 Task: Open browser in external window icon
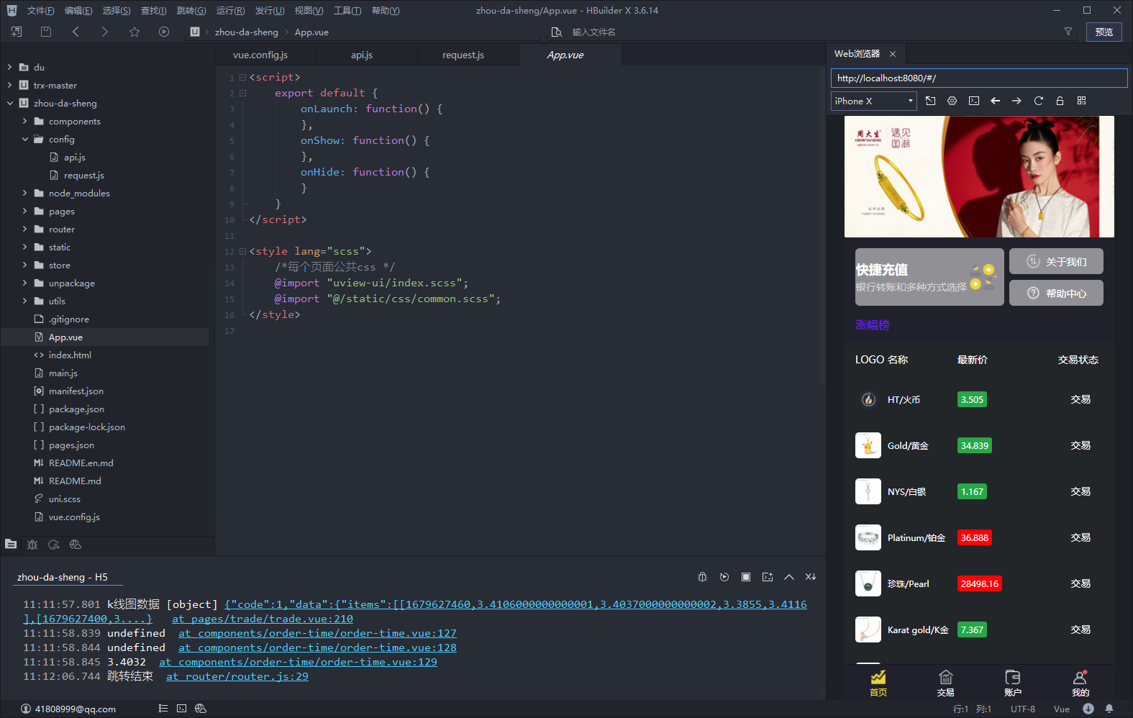coord(931,101)
